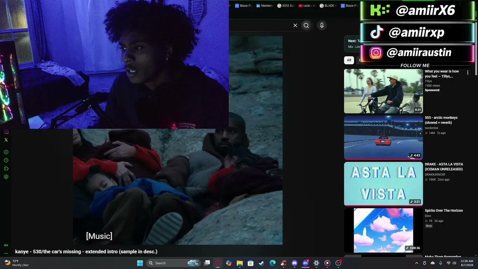The height and width of the screenshot is (269, 478).
Task: Open the 'Tillys' advertiser name
Action: tap(428, 81)
